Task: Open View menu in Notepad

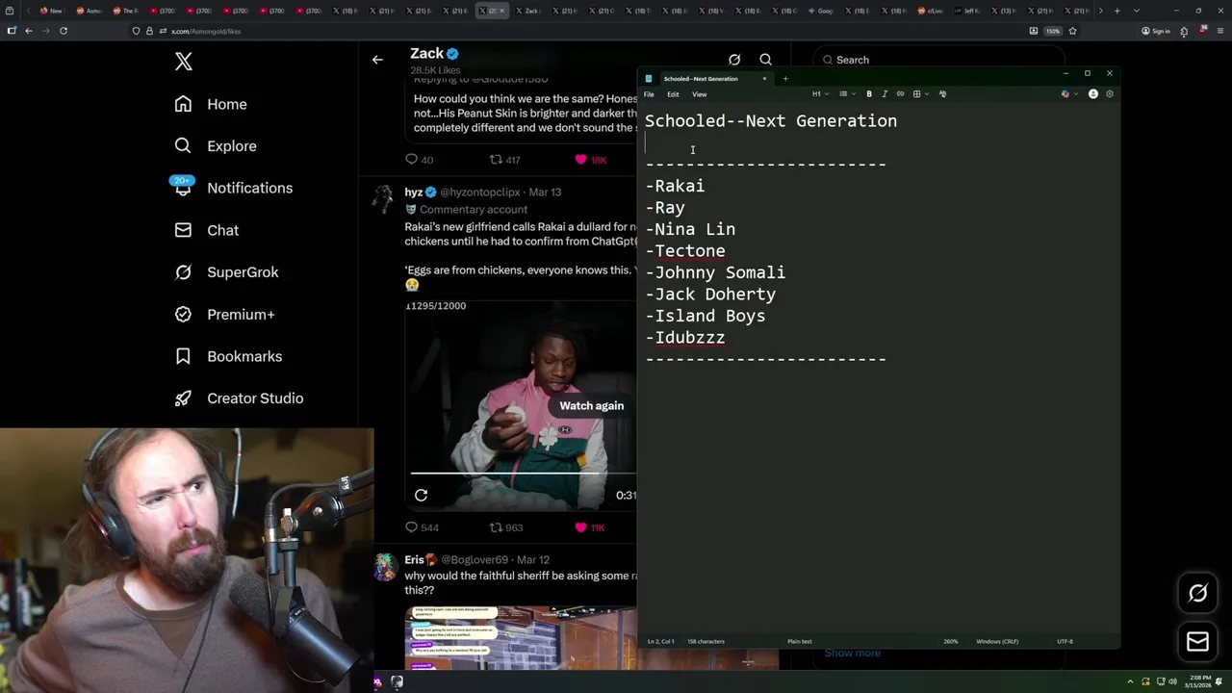Action: 700,94
